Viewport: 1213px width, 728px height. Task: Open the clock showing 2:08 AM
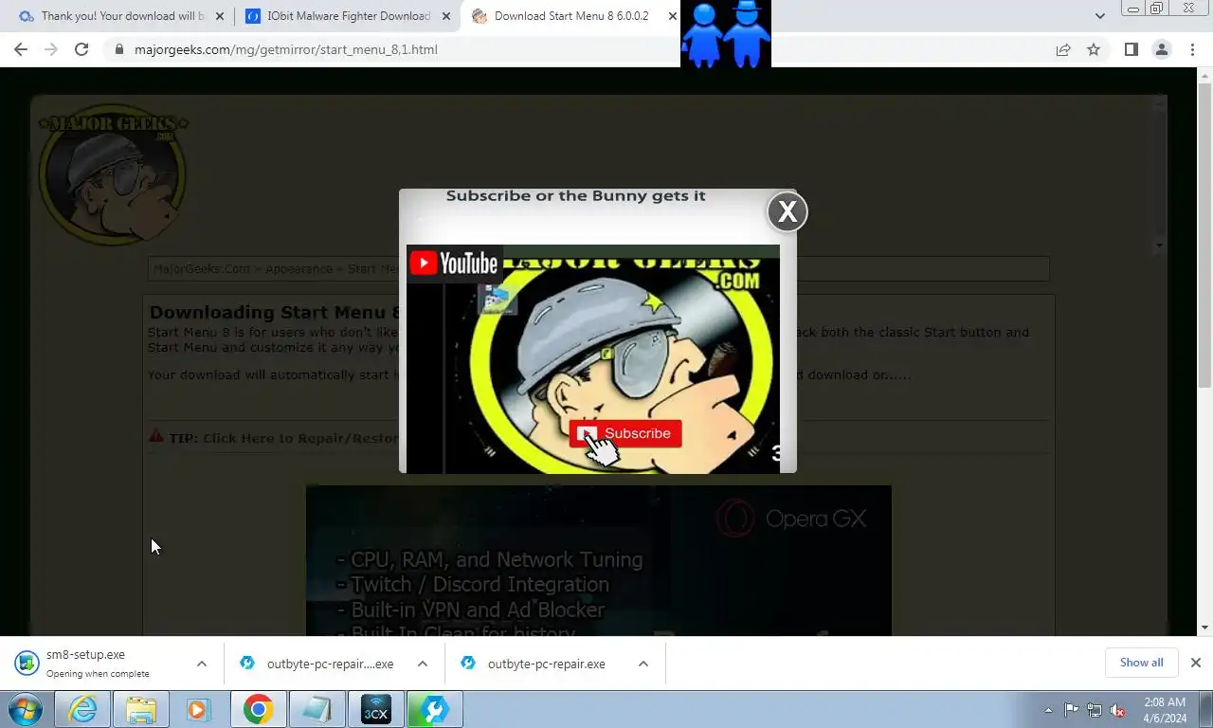(x=1165, y=710)
